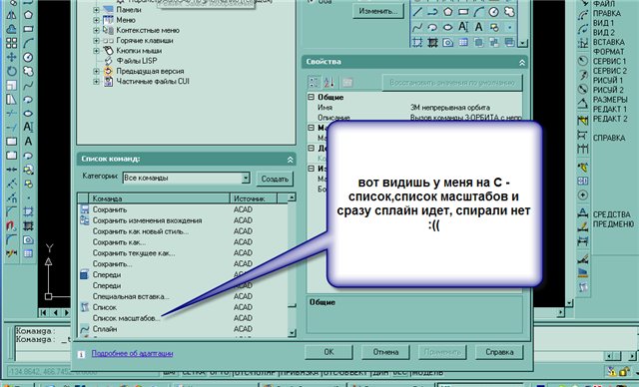Pick the line tool in preview palette

417,12
